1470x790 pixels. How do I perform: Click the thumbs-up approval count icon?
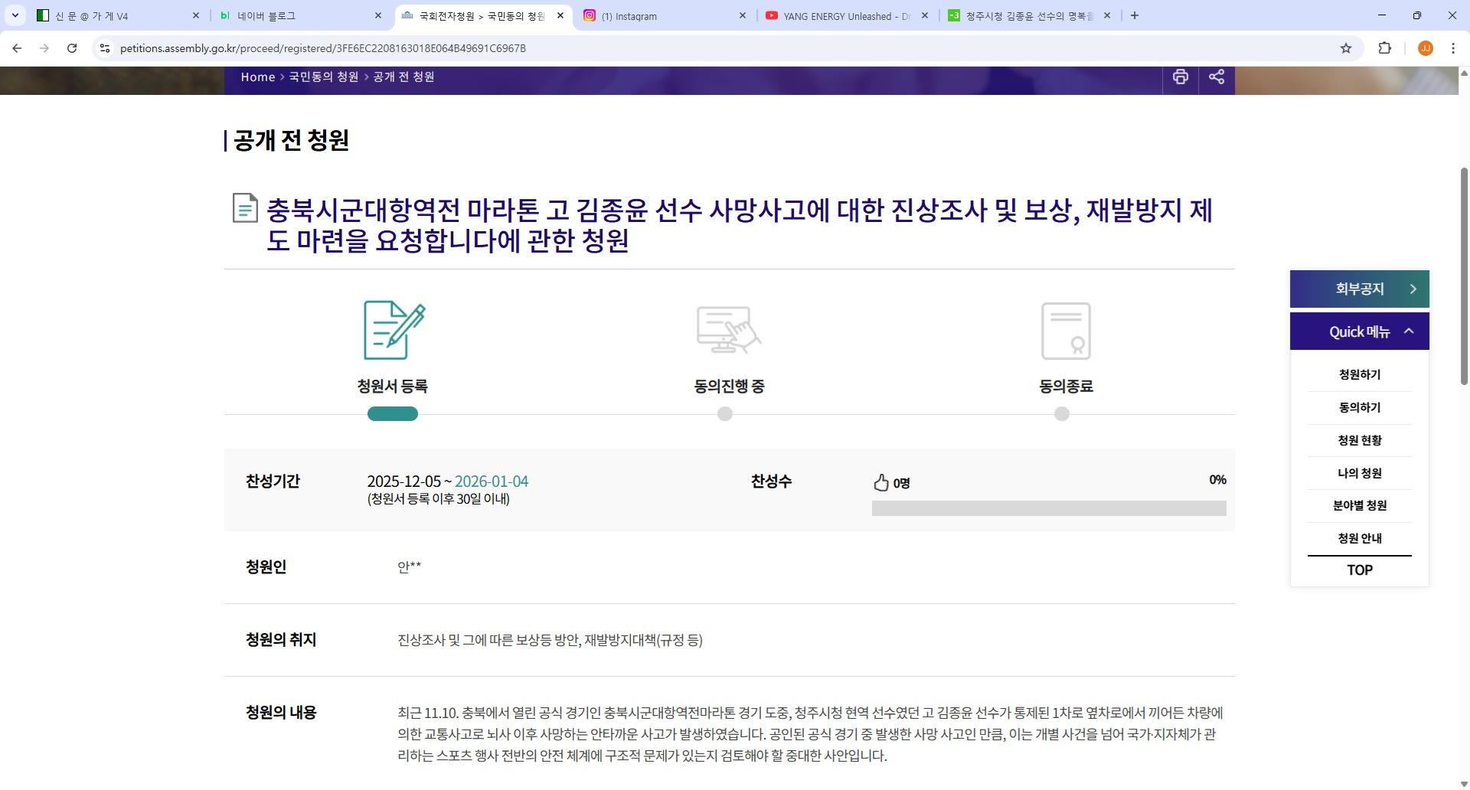coord(881,482)
